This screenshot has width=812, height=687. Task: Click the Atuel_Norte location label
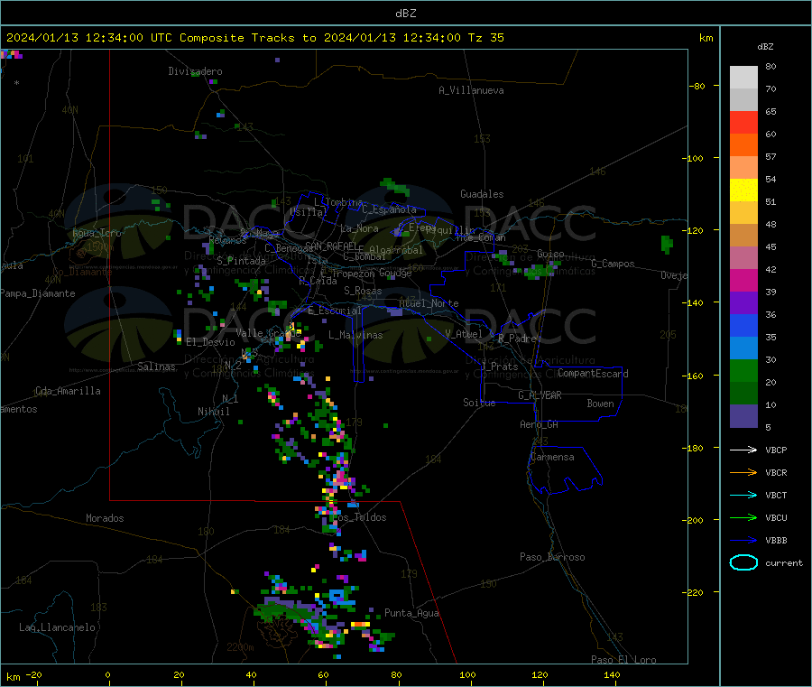click(429, 303)
